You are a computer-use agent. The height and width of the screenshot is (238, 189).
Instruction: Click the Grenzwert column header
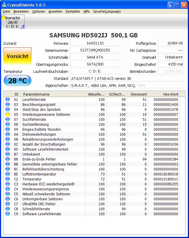[x=138, y=94]
